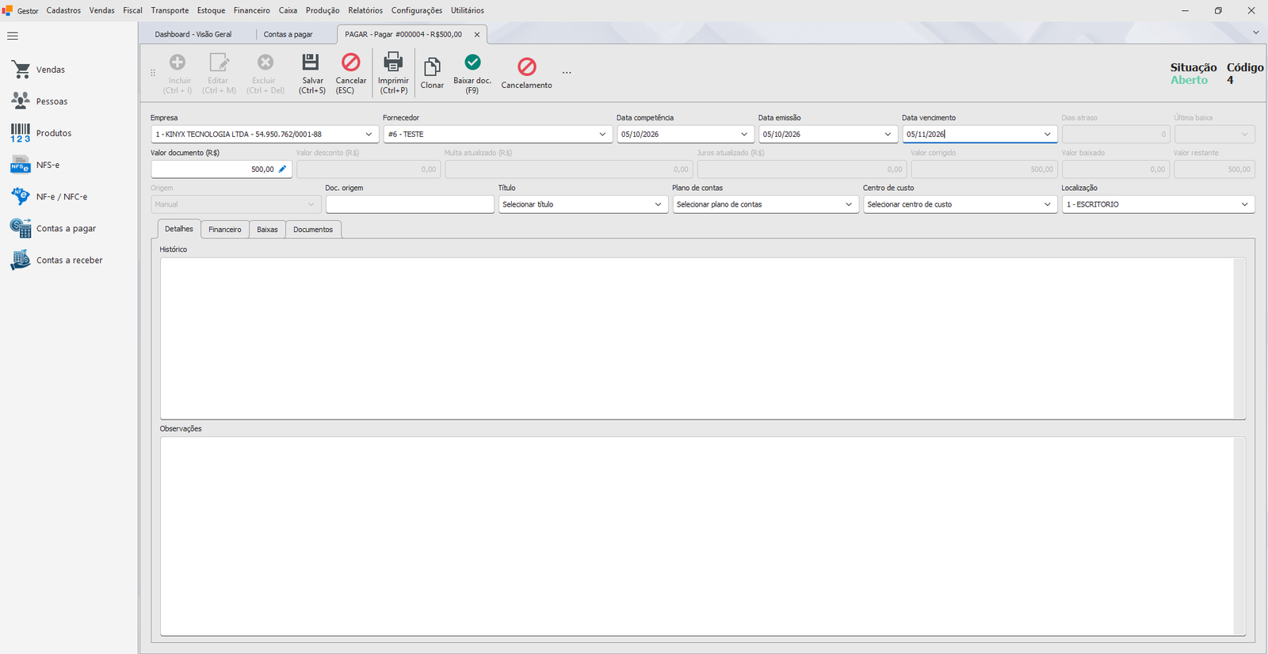Click the Baixar doc. checkmark icon

coord(472,62)
